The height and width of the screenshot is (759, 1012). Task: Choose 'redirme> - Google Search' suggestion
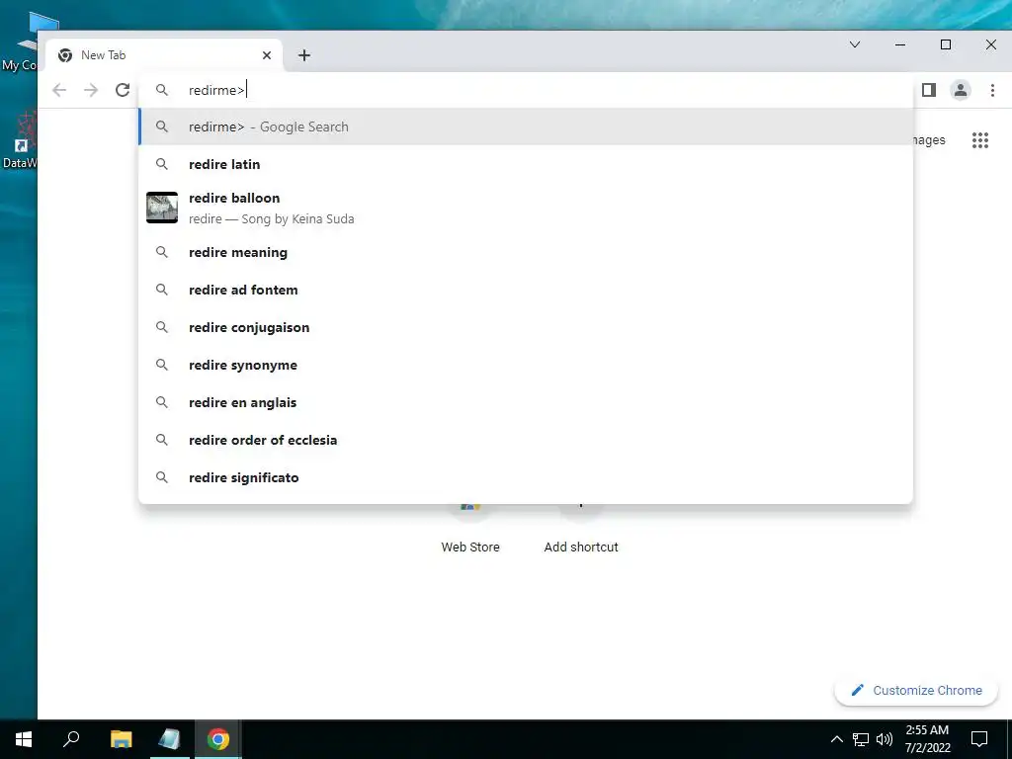pyautogui.click(x=526, y=126)
